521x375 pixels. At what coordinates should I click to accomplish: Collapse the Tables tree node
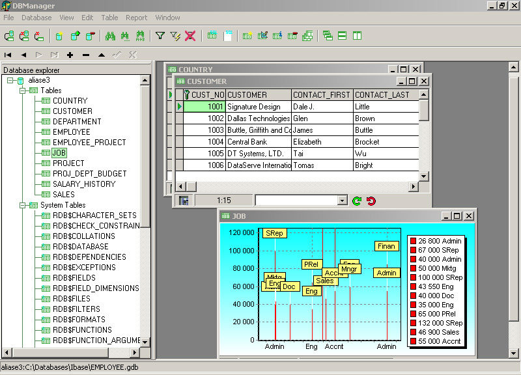click(23, 90)
